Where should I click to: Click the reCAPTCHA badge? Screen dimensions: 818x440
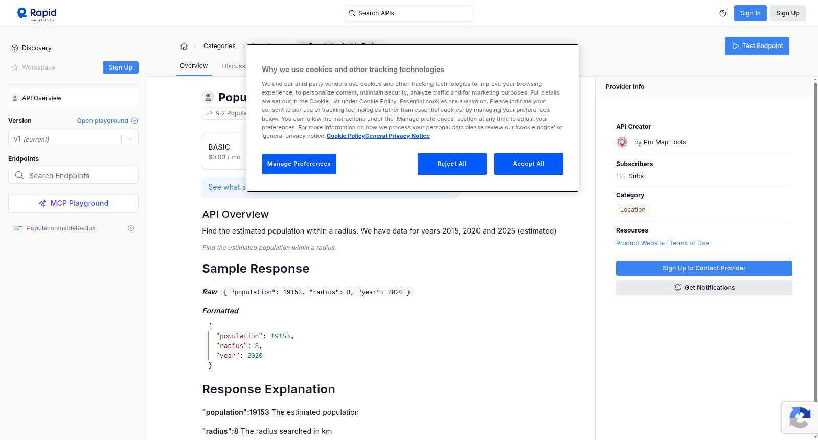coord(800,418)
